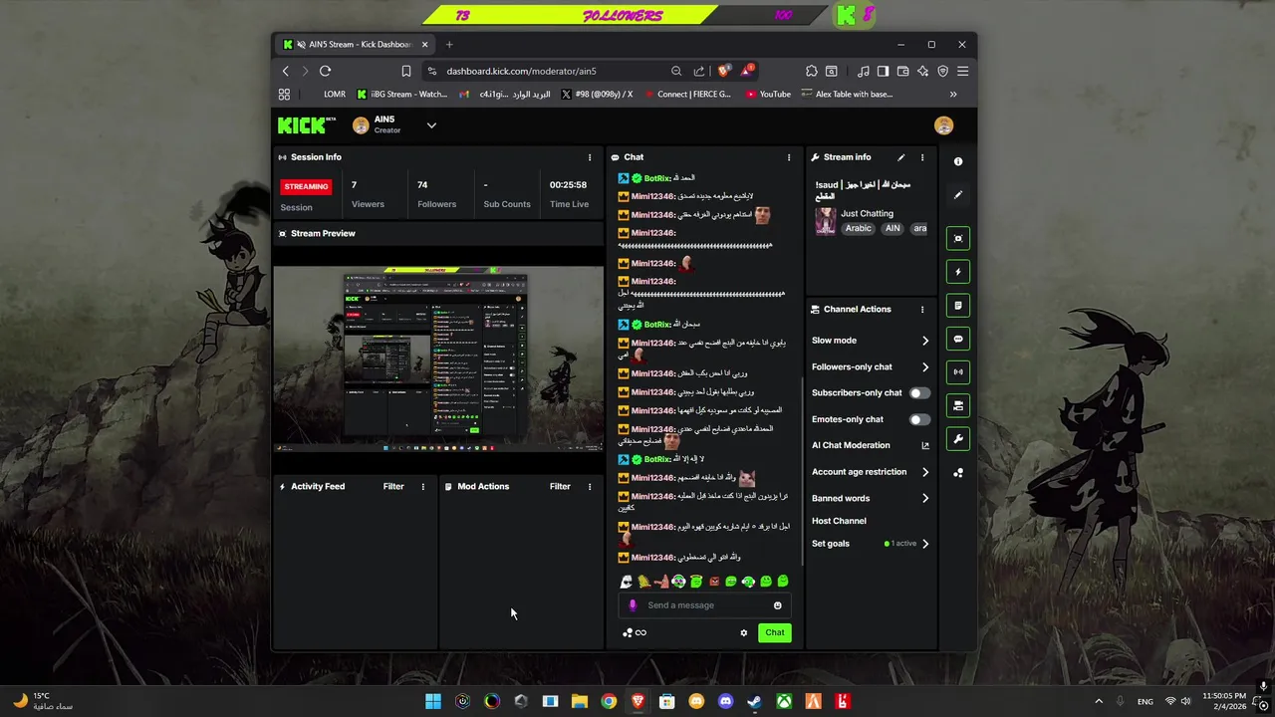
Task: Edit stream info with the pencil icon
Action: pos(901,157)
